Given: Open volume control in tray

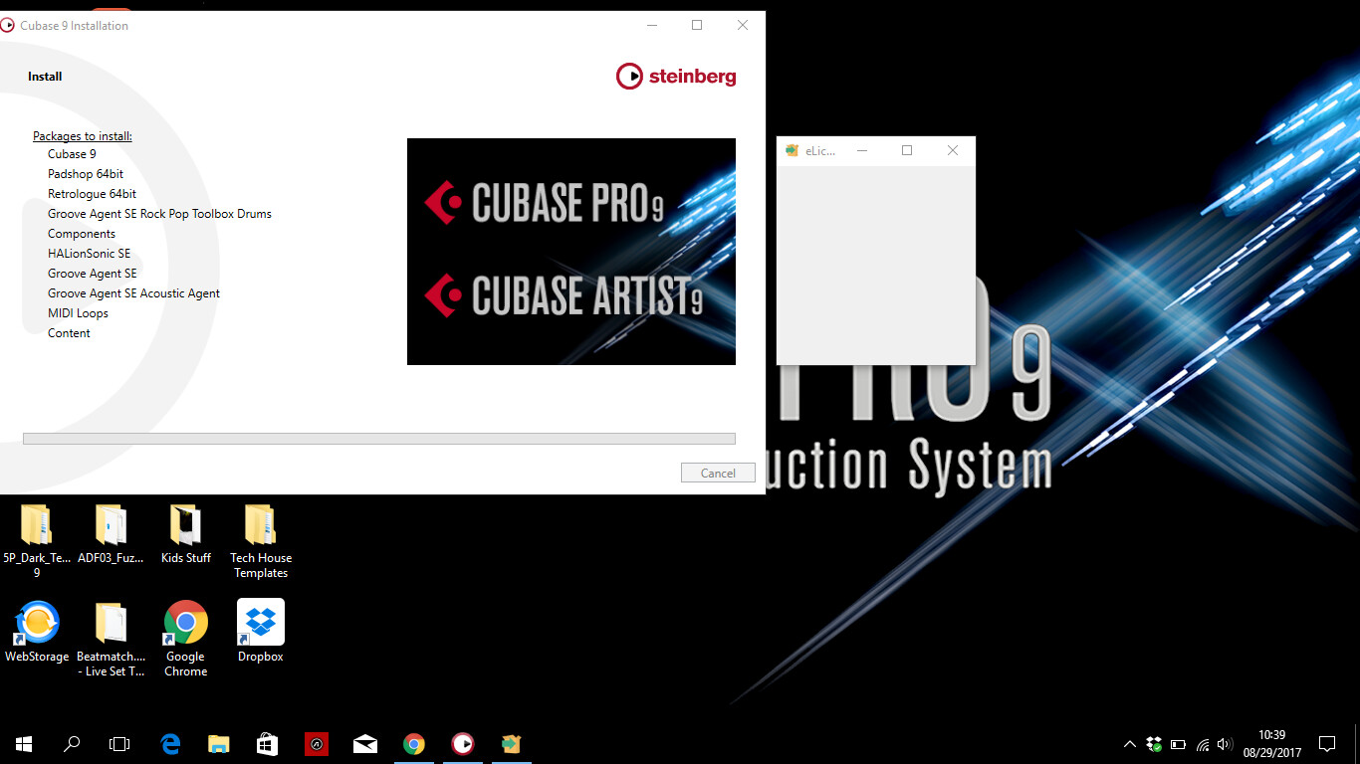Looking at the screenshot, I should 1225,744.
